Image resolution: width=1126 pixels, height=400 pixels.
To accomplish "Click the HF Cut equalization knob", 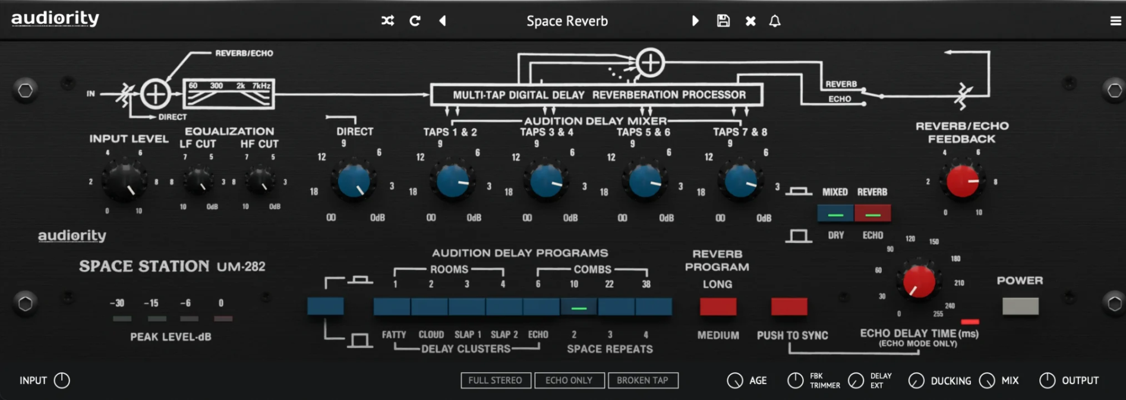I will tap(260, 180).
